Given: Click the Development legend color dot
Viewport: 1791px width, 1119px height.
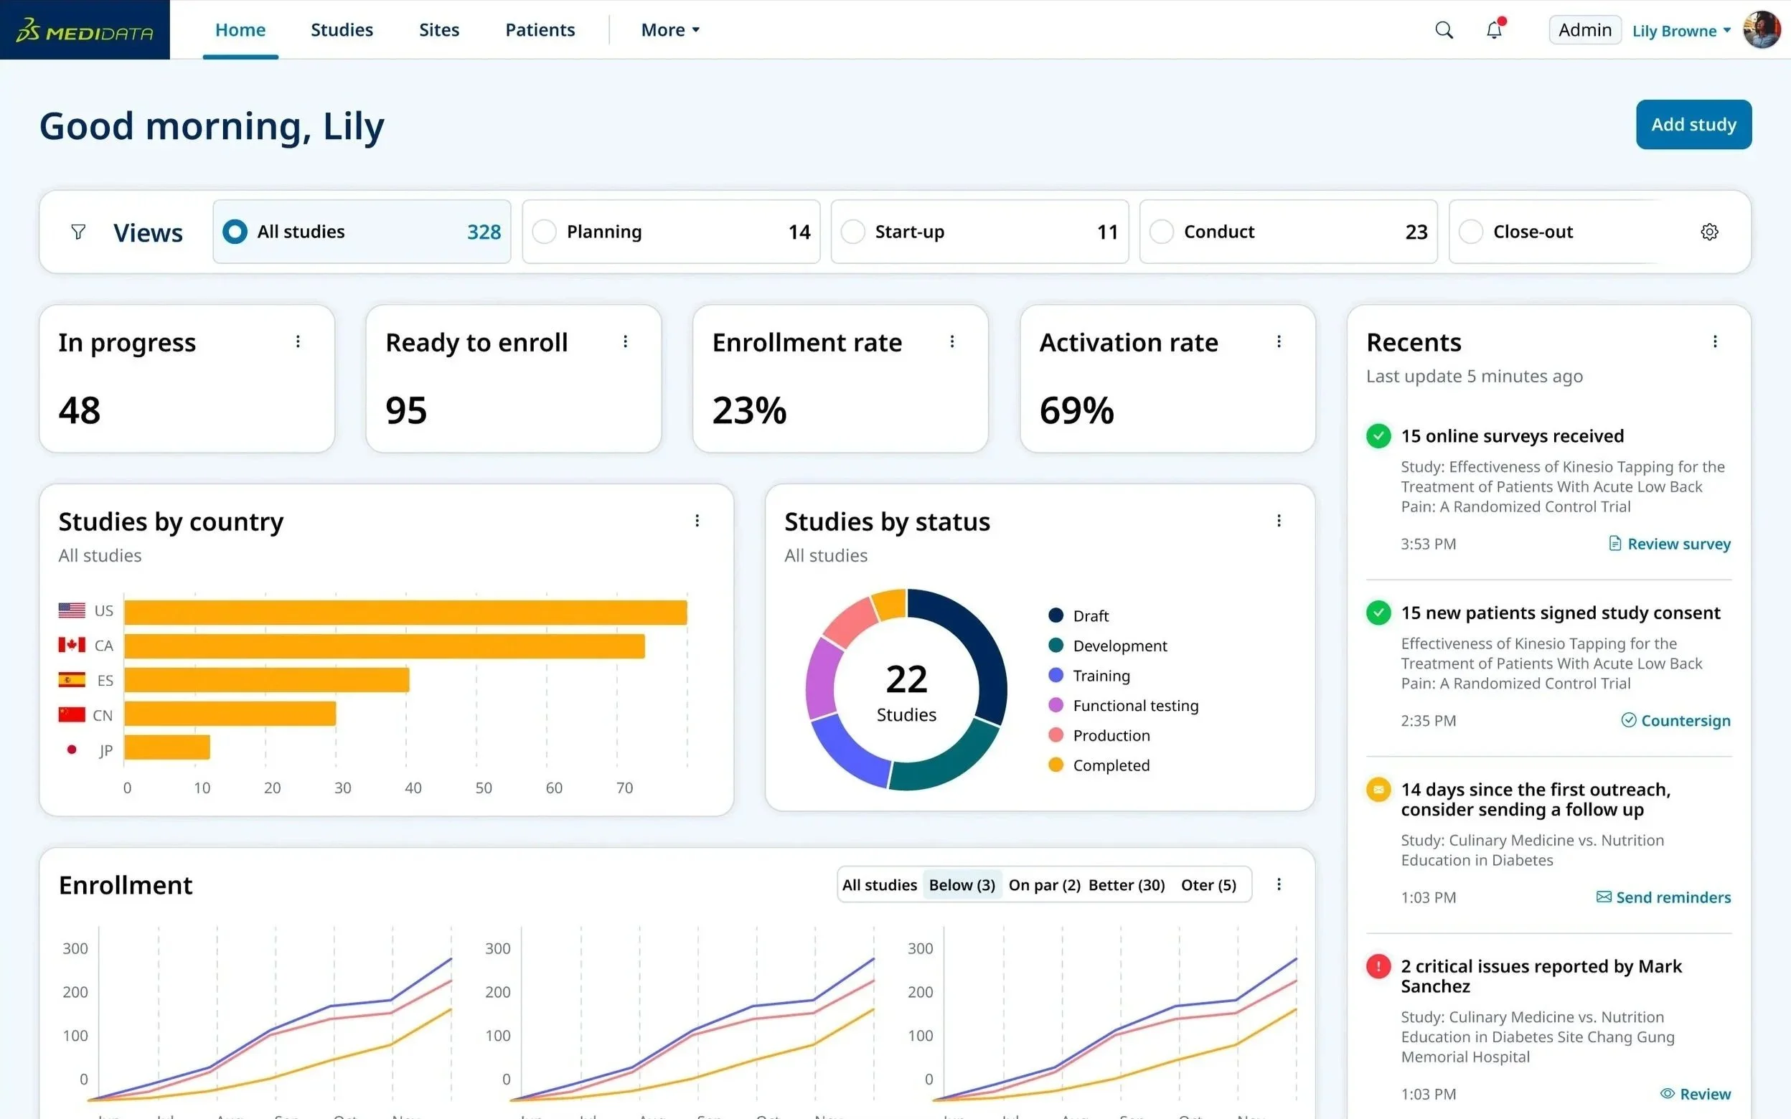Looking at the screenshot, I should pyautogui.click(x=1056, y=646).
